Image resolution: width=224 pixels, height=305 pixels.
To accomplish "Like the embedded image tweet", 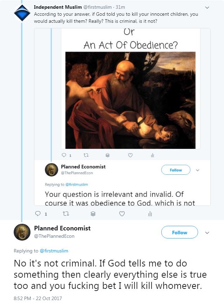I will 130,155.
